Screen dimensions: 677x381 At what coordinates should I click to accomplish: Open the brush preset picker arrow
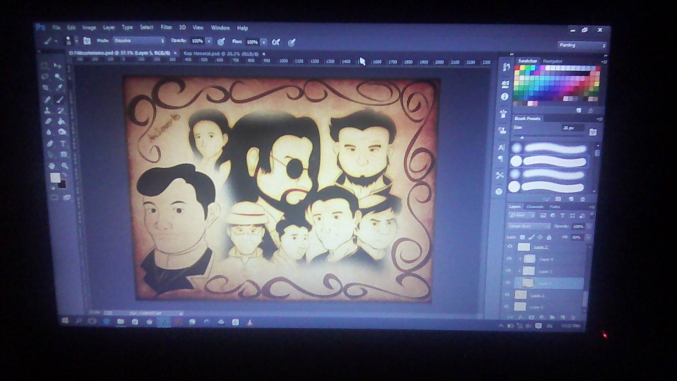pos(76,41)
